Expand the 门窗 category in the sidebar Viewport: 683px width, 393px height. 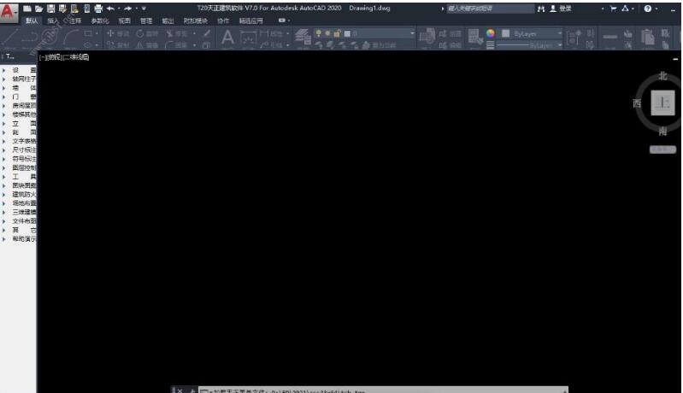click(23, 96)
